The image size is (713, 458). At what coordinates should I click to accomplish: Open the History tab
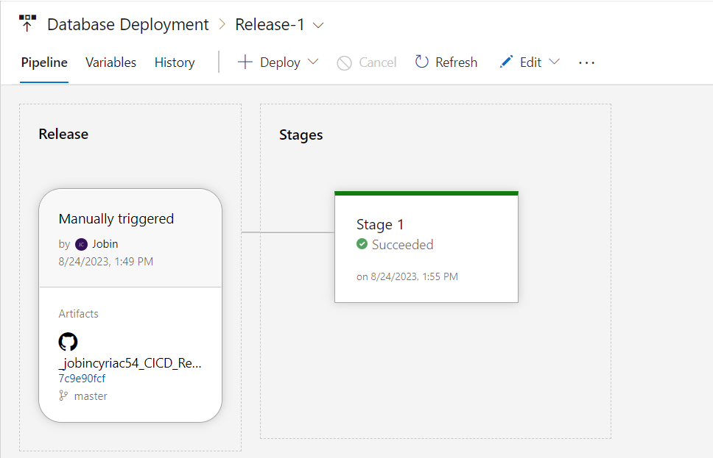coord(175,62)
